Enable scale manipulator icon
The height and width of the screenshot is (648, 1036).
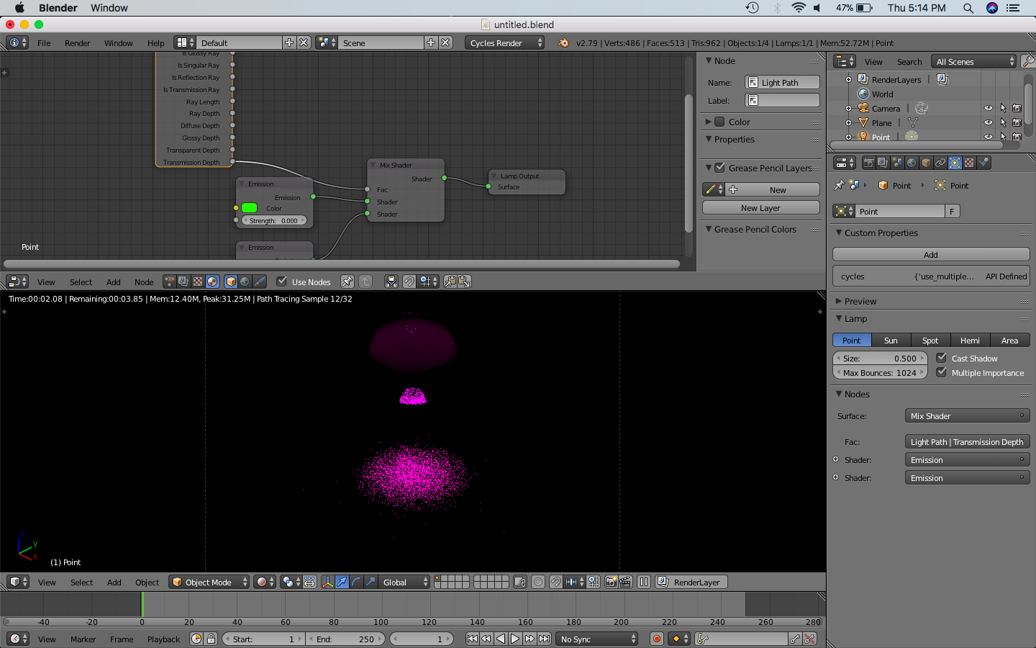click(371, 582)
